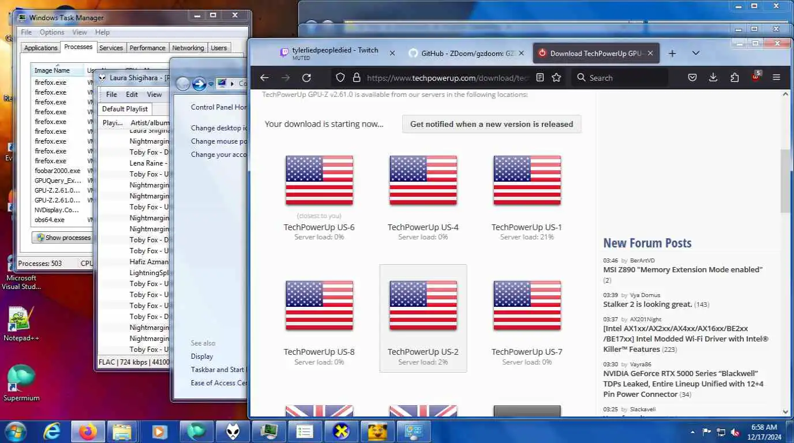
Task: Click the uBlock Origin toolbar icon
Action: click(x=756, y=76)
